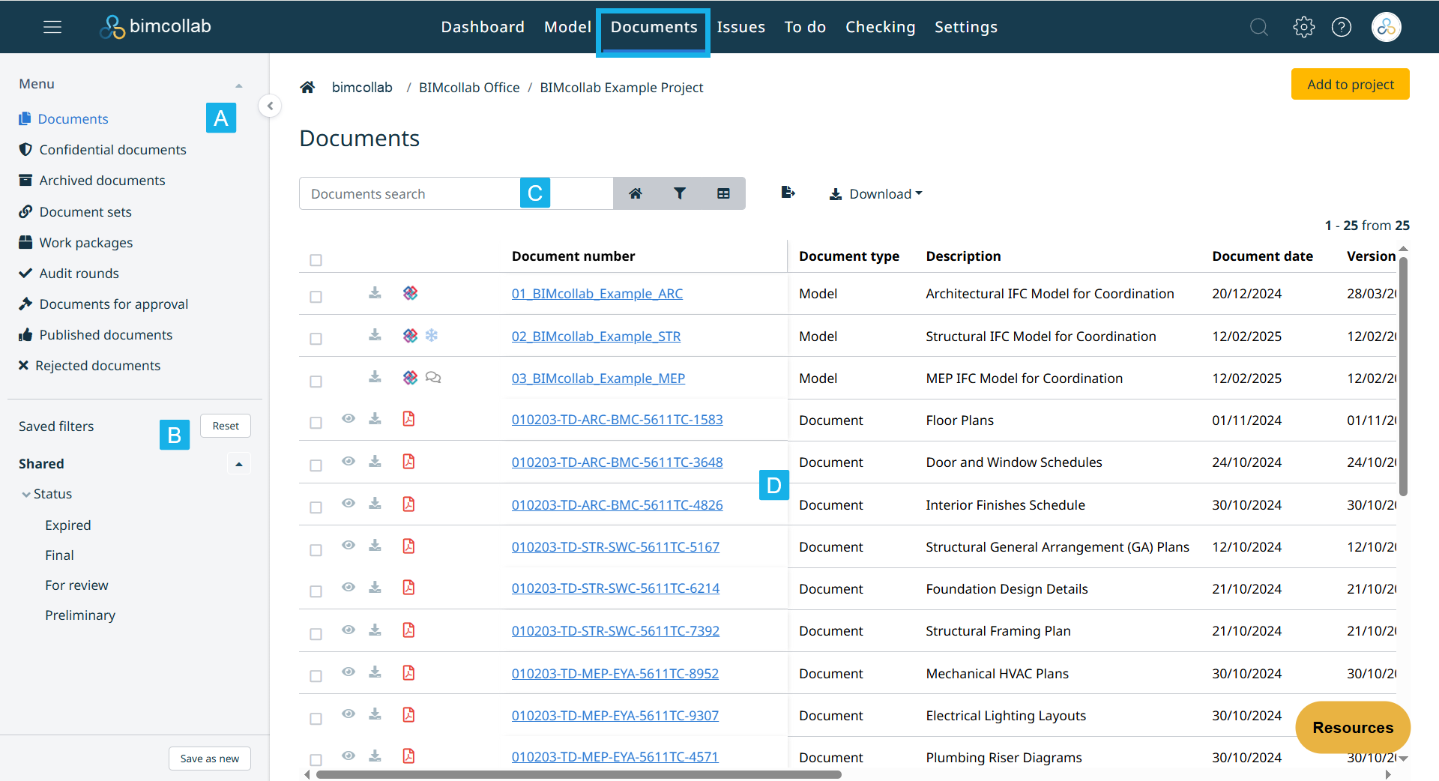The height and width of the screenshot is (781, 1439).
Task: Click the snowflake icon on 02_BIMcollab_Example_STR row
Action: [x=432, y=335]
